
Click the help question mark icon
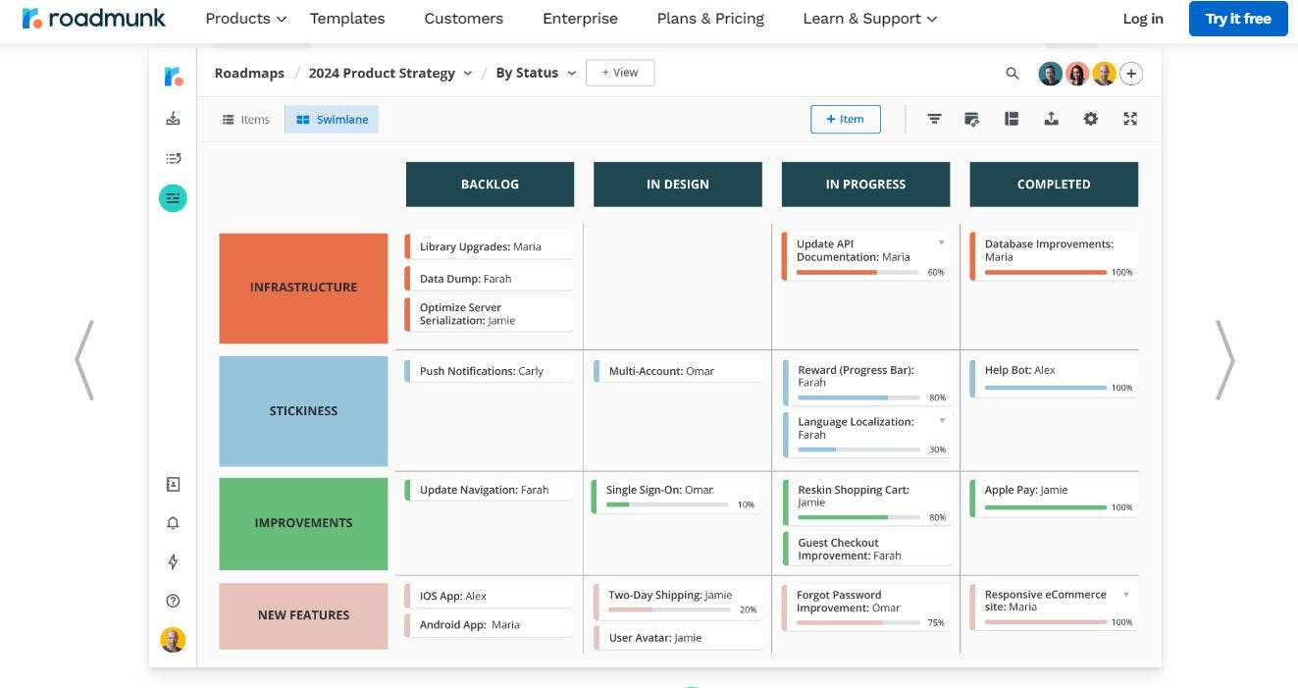coord(174,601)
